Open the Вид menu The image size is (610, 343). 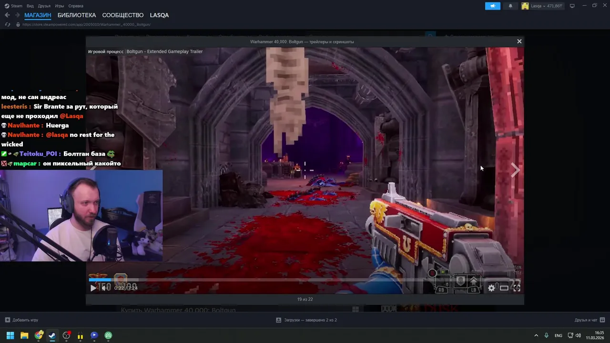[x=30, y=6]
